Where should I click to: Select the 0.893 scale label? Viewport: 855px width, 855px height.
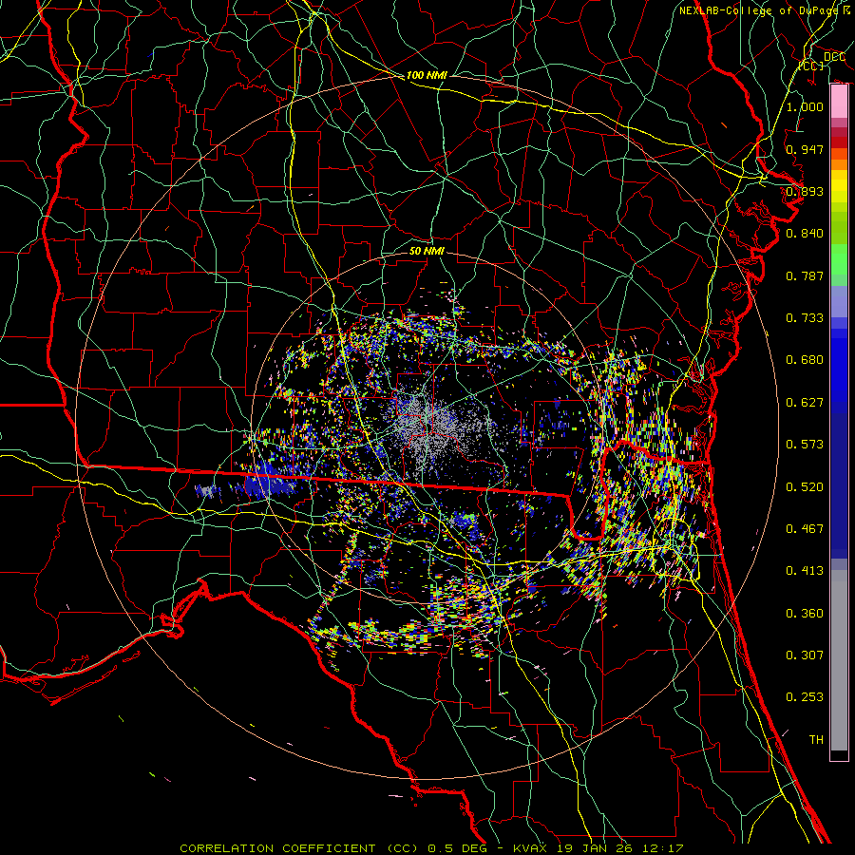tap(805, 191)
